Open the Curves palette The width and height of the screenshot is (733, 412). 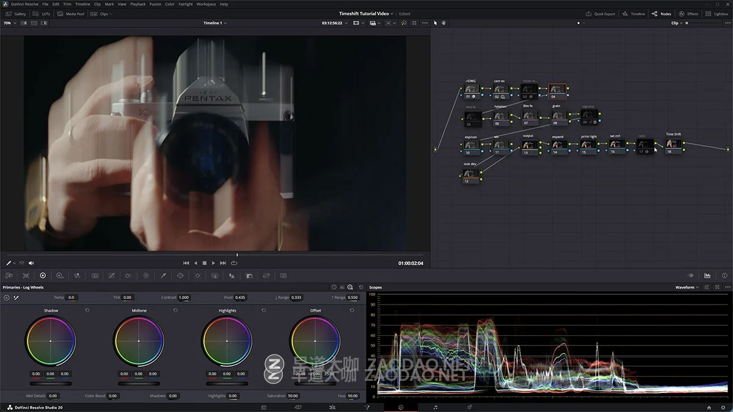(111, 275)
